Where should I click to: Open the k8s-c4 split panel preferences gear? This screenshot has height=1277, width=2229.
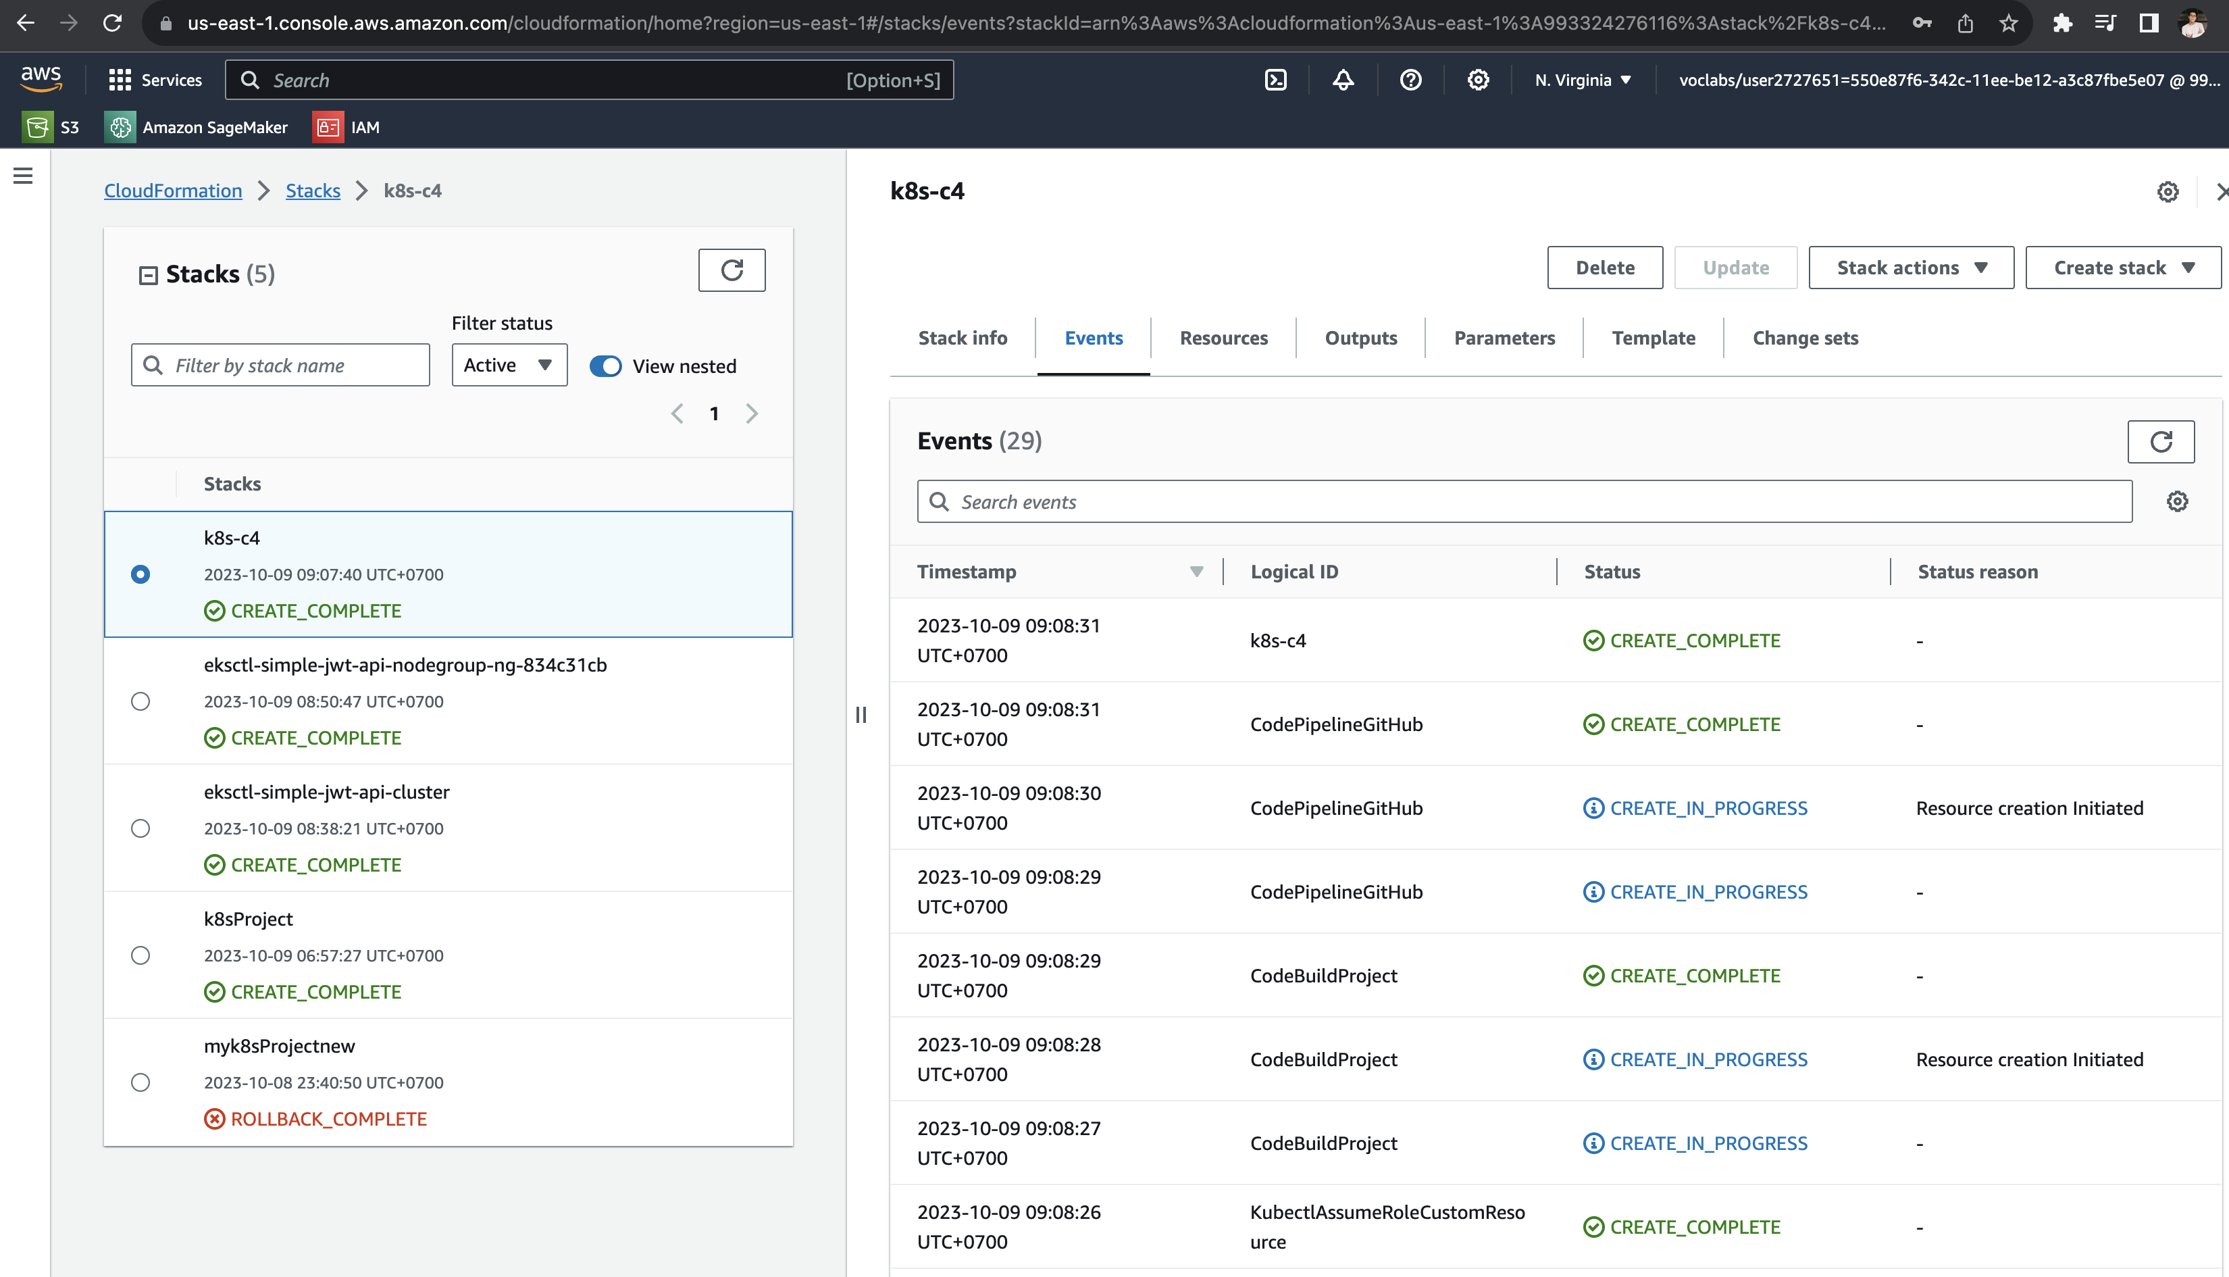coord(2168,191)
